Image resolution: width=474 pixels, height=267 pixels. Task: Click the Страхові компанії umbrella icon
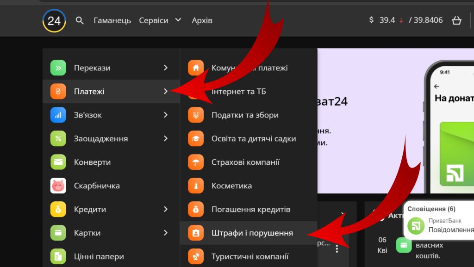[x=196, y=162]
